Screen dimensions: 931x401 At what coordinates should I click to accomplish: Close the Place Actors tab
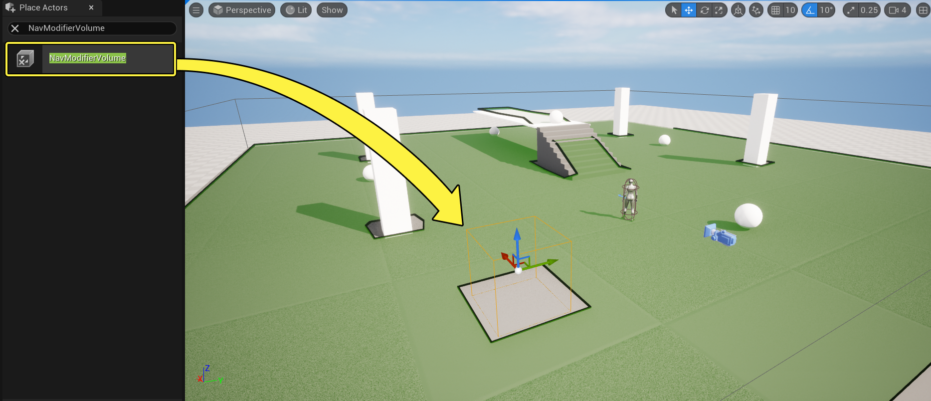tap(91, 7)
